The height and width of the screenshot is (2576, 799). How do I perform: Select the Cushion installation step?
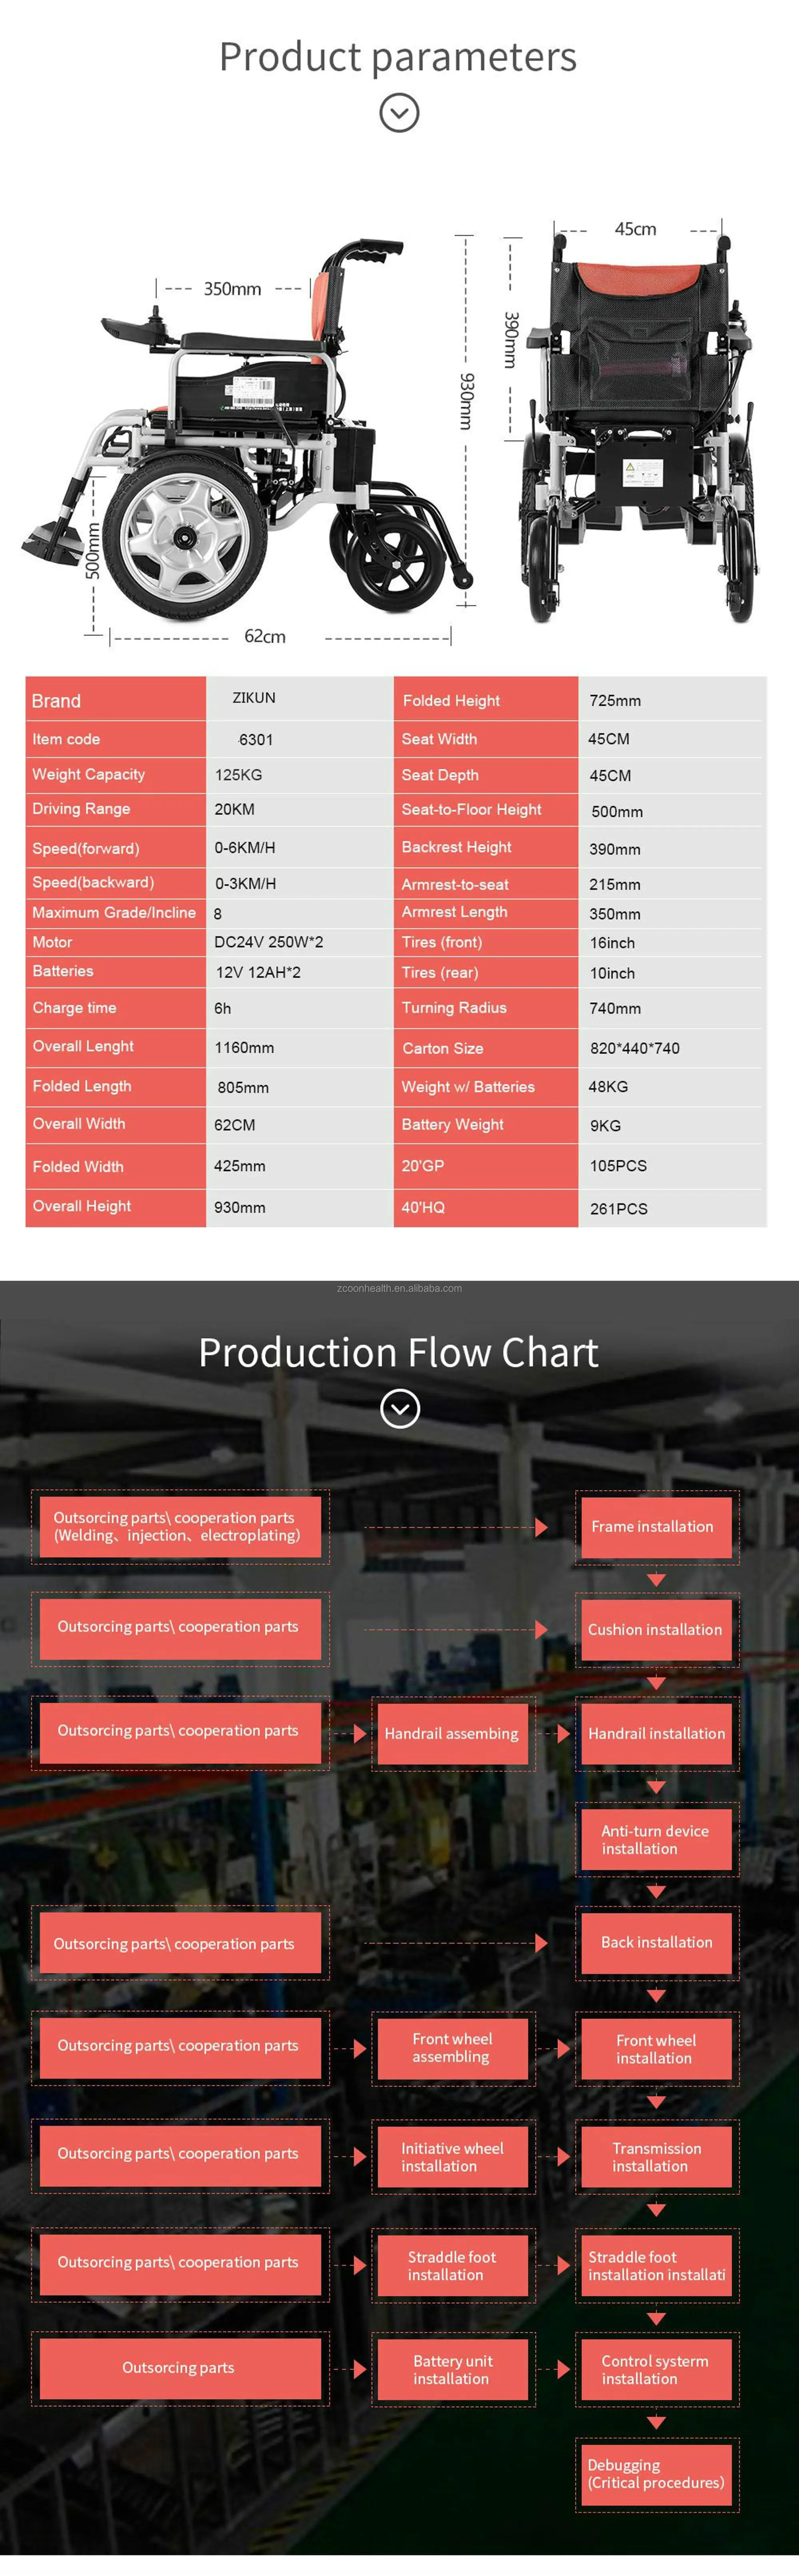[656, 1630]
